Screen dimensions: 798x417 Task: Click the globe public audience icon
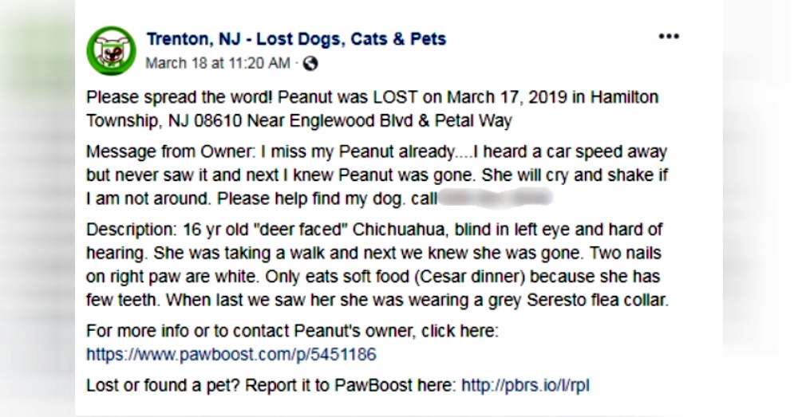pos(310,64)
